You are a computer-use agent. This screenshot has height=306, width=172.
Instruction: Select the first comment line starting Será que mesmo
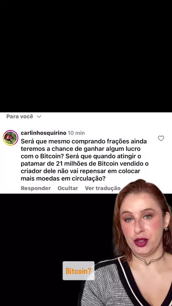point(84,141)
